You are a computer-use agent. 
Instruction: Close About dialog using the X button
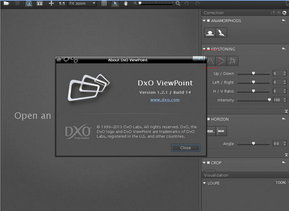pos(199,59)
